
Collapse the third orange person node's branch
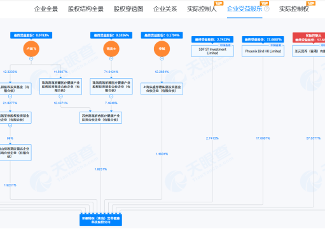pos(162,59)
